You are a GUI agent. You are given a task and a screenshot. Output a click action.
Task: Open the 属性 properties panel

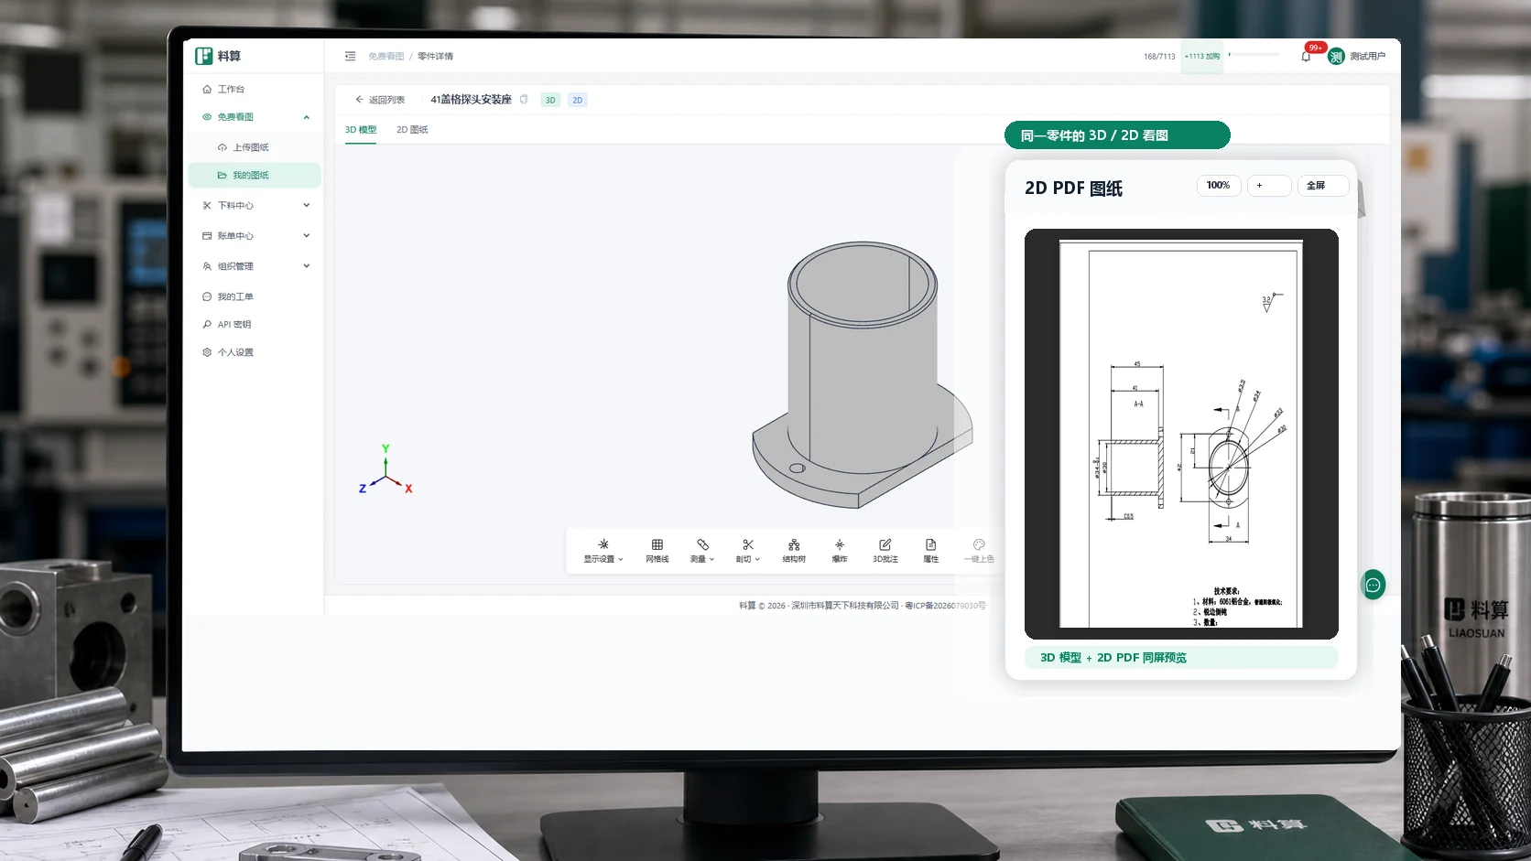click(x=930, y=551)
